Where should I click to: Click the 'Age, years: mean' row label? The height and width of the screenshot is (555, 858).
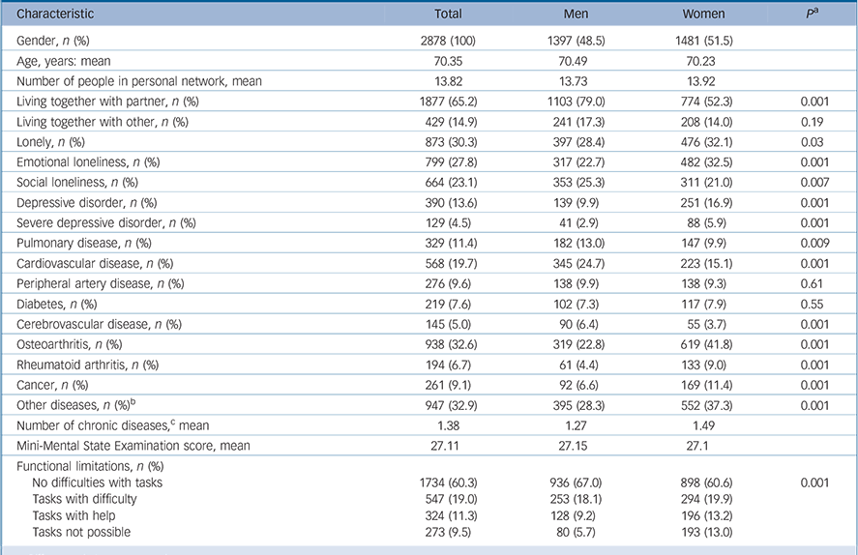click(63, 61)
